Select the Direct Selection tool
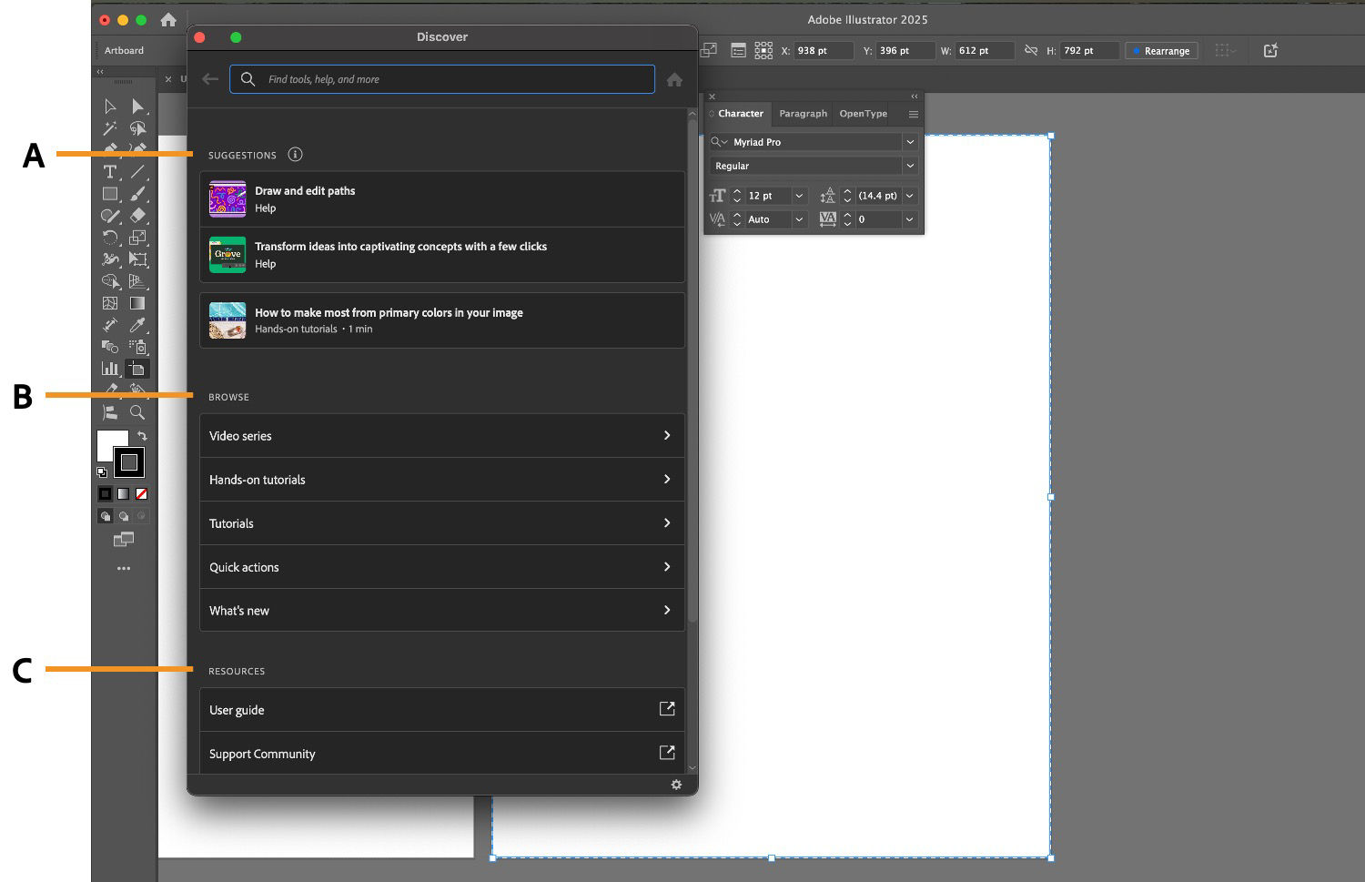1365x882 pixels. [137, 106]
